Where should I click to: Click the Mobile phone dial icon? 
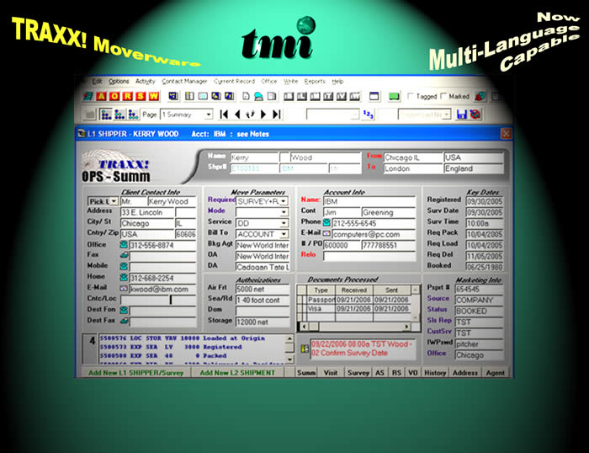point(124,266)
